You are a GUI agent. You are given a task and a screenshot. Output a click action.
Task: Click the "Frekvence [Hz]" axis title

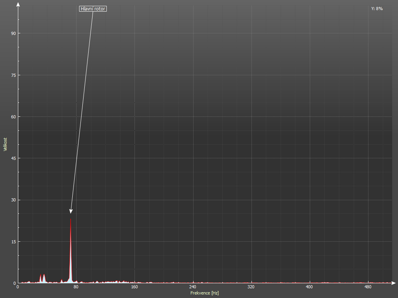click(x=204, y=293)
